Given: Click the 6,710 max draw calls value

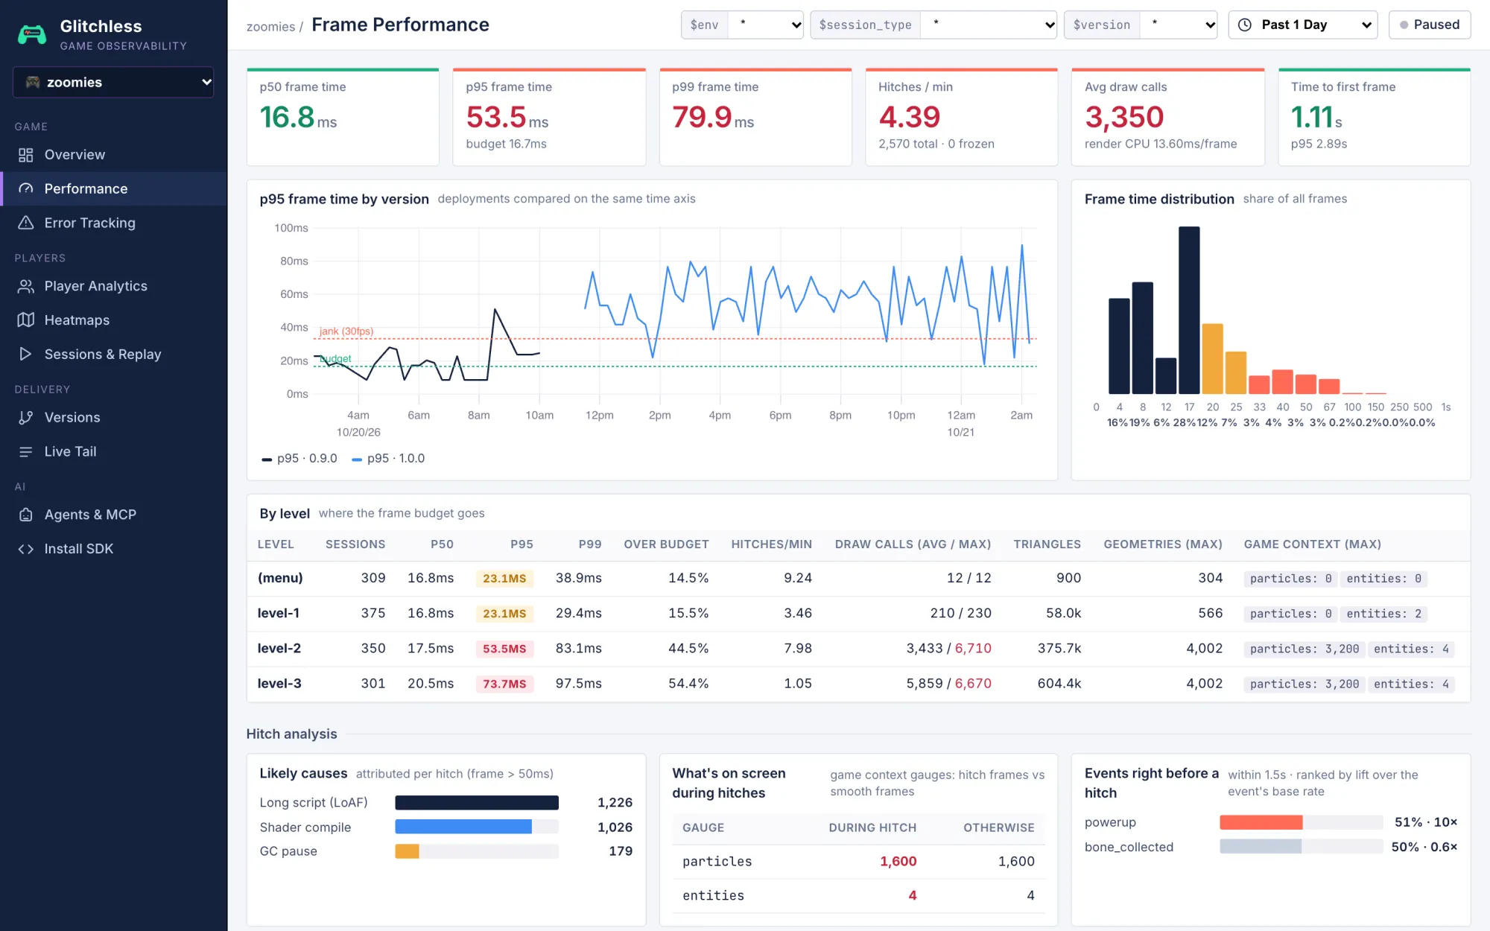Looking at the screenshot, I should click(973, 649).
